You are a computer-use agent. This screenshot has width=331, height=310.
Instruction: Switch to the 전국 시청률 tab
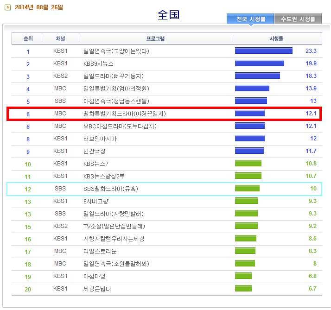click(250, 19)
